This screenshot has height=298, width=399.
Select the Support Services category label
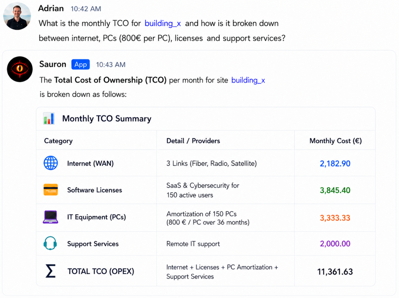click(93, 244)
